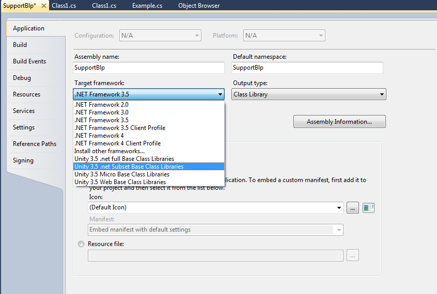Select .NET Framework 4 Client Profile option
The height and width of the screenshot is (294, 437).
click(x=117, y=143)
